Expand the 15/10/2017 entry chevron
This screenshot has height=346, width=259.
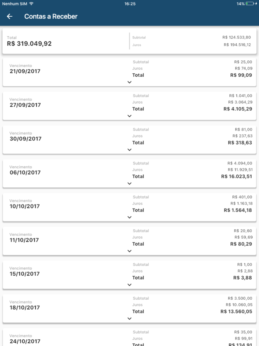(129, 285)
